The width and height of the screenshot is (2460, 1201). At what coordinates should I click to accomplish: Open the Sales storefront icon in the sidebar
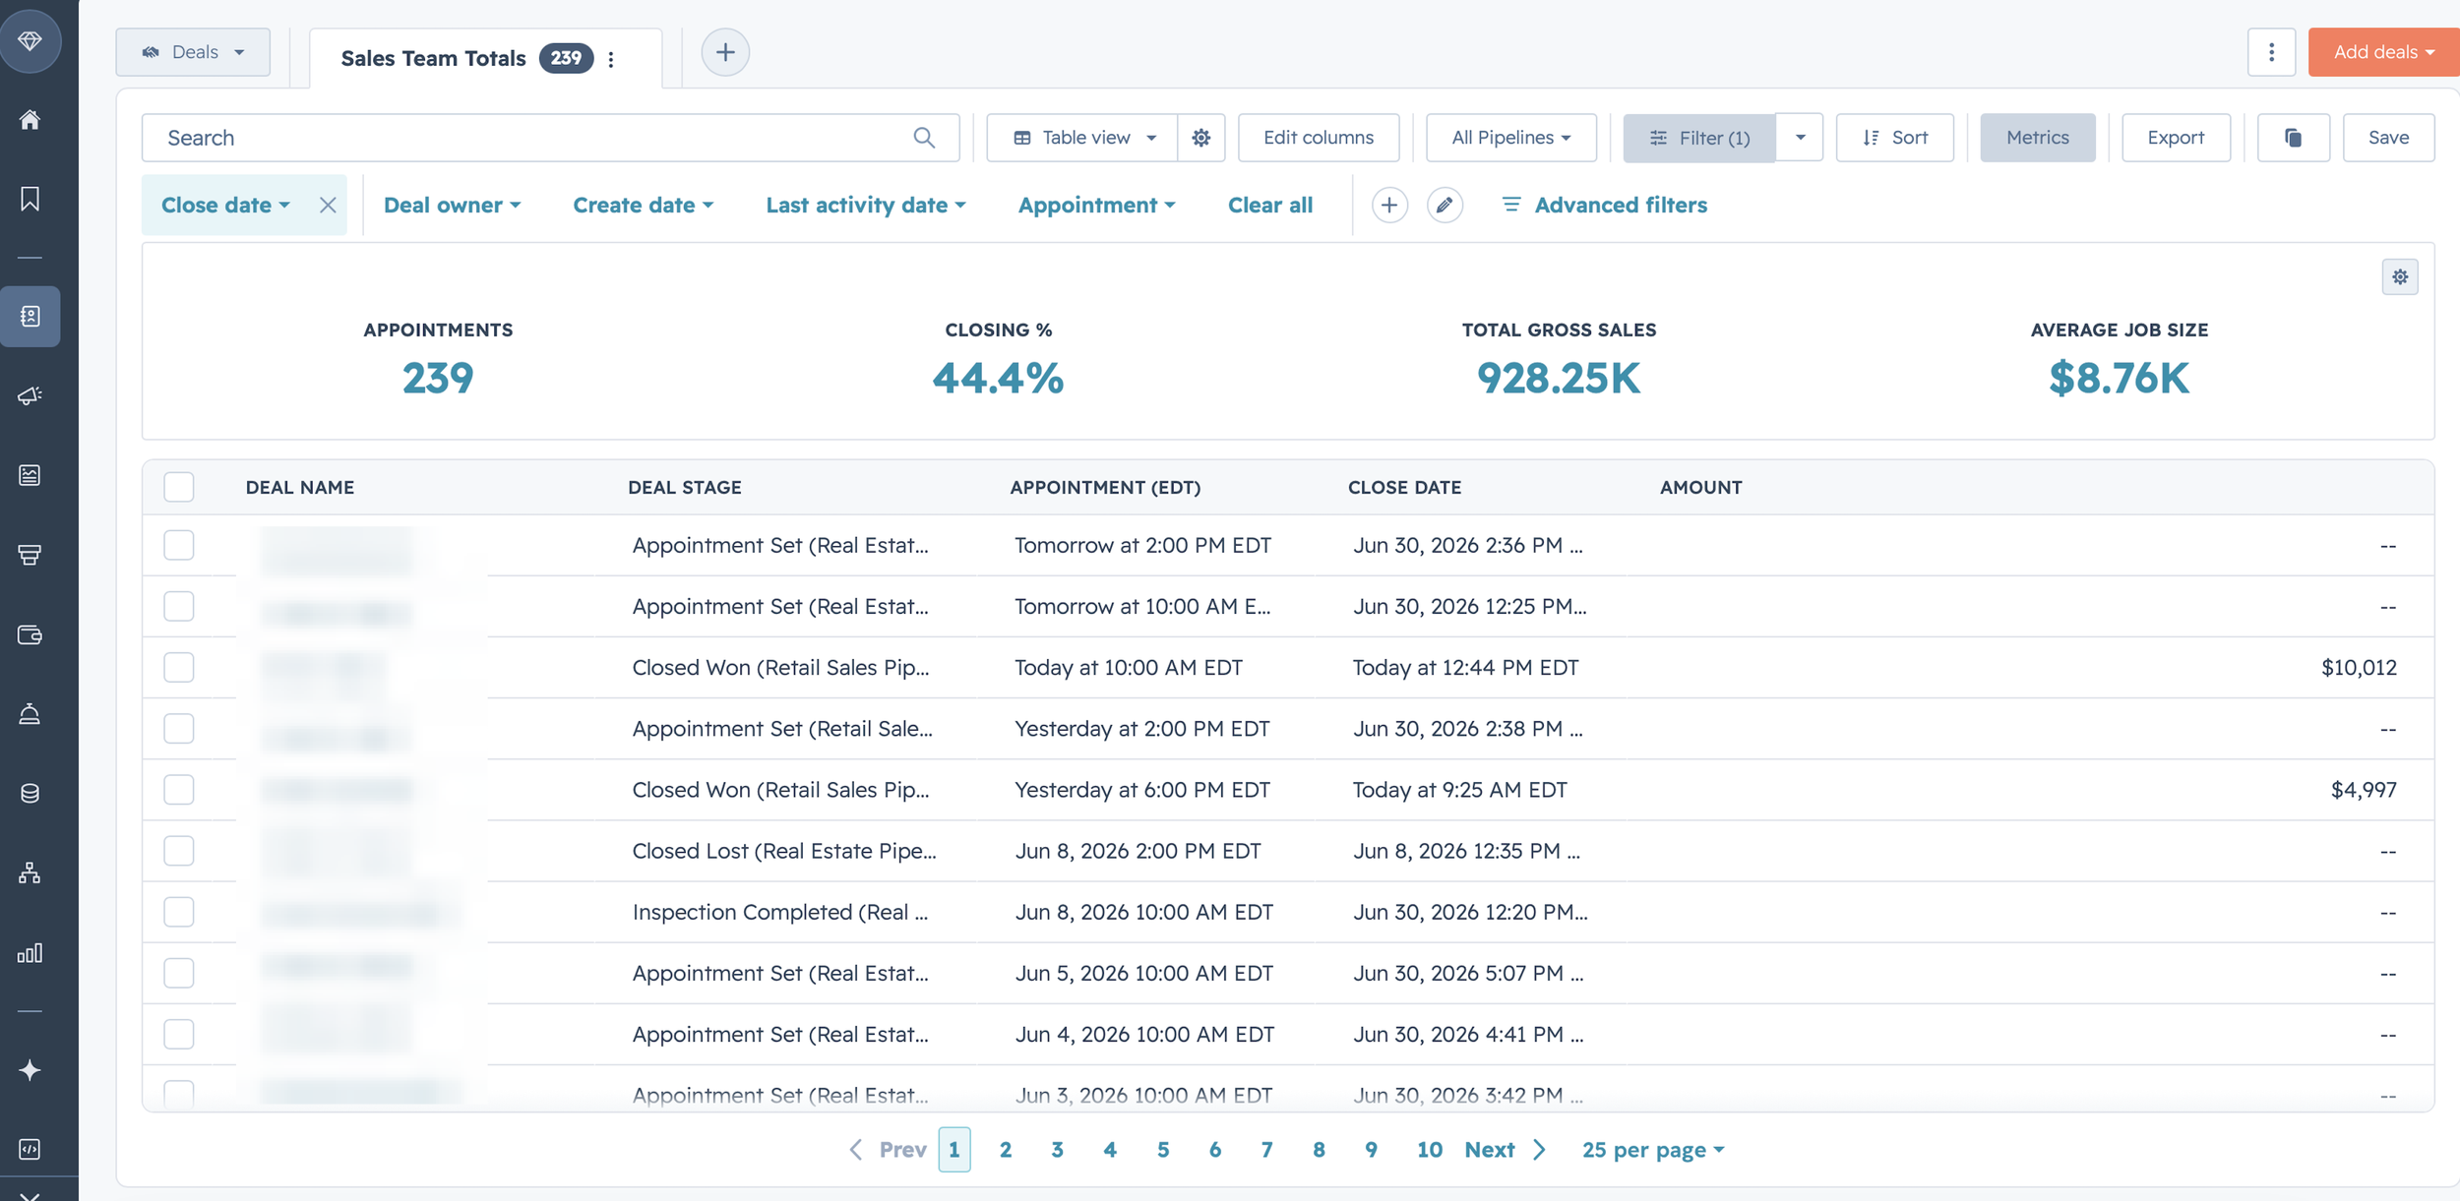pos(30,555)
